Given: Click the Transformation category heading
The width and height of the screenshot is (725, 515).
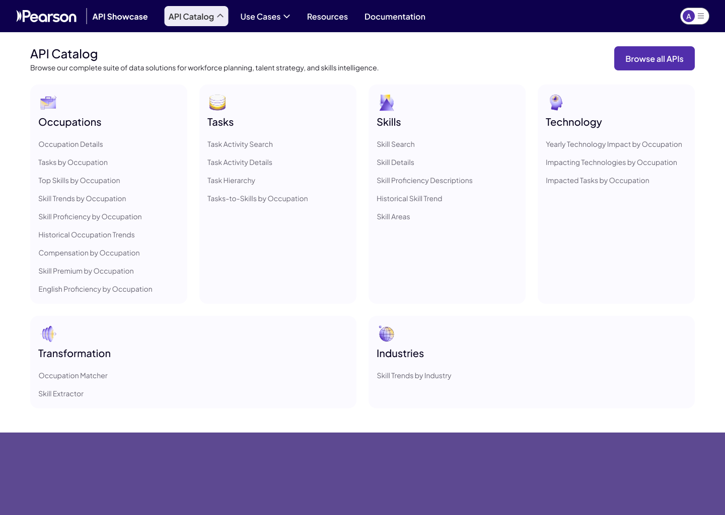Looking at the screenshot, I should pos(75,354).
